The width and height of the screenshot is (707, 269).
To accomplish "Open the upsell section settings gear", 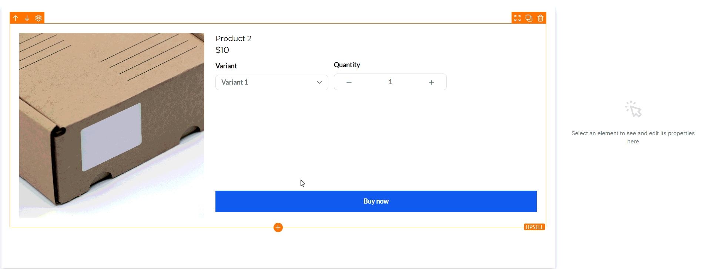I will 38,18.
